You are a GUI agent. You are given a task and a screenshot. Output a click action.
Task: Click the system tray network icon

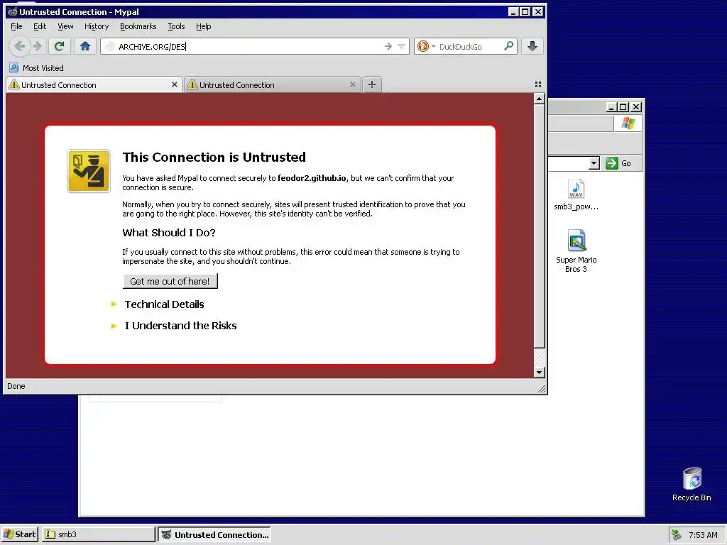[x=676, y=535]
